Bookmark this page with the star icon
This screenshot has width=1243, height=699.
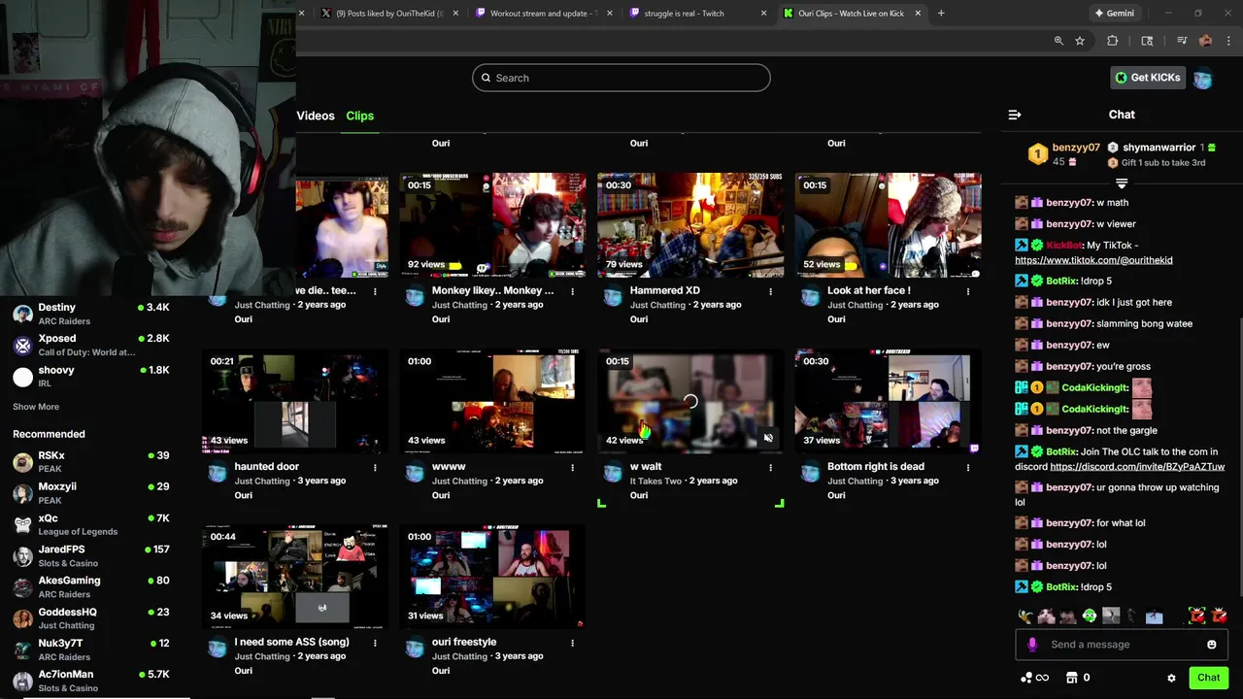coord(1080,41)
